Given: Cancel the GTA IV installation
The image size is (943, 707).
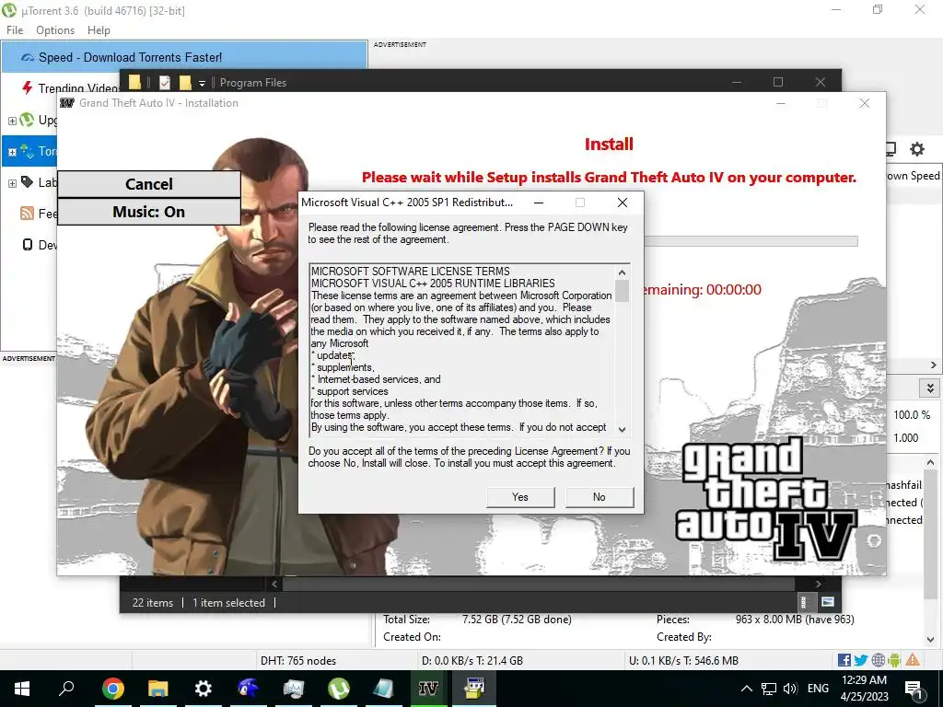Looking at the screenshot, I should tap(149, 184).
